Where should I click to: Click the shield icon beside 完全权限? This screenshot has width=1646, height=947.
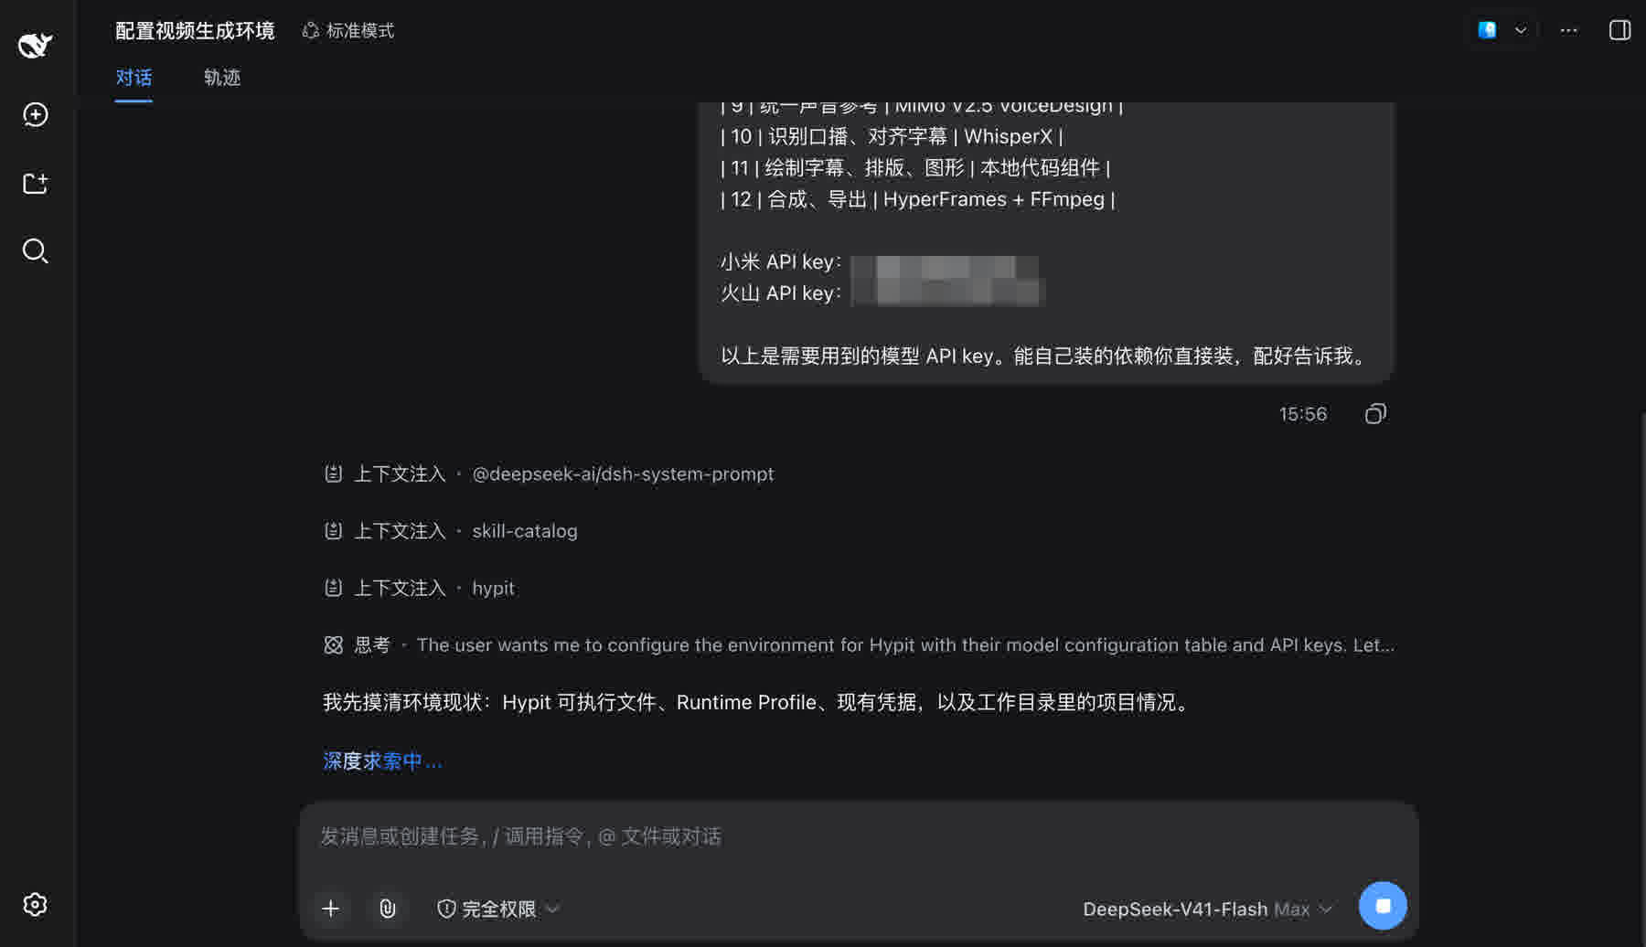tap(446, 909)
